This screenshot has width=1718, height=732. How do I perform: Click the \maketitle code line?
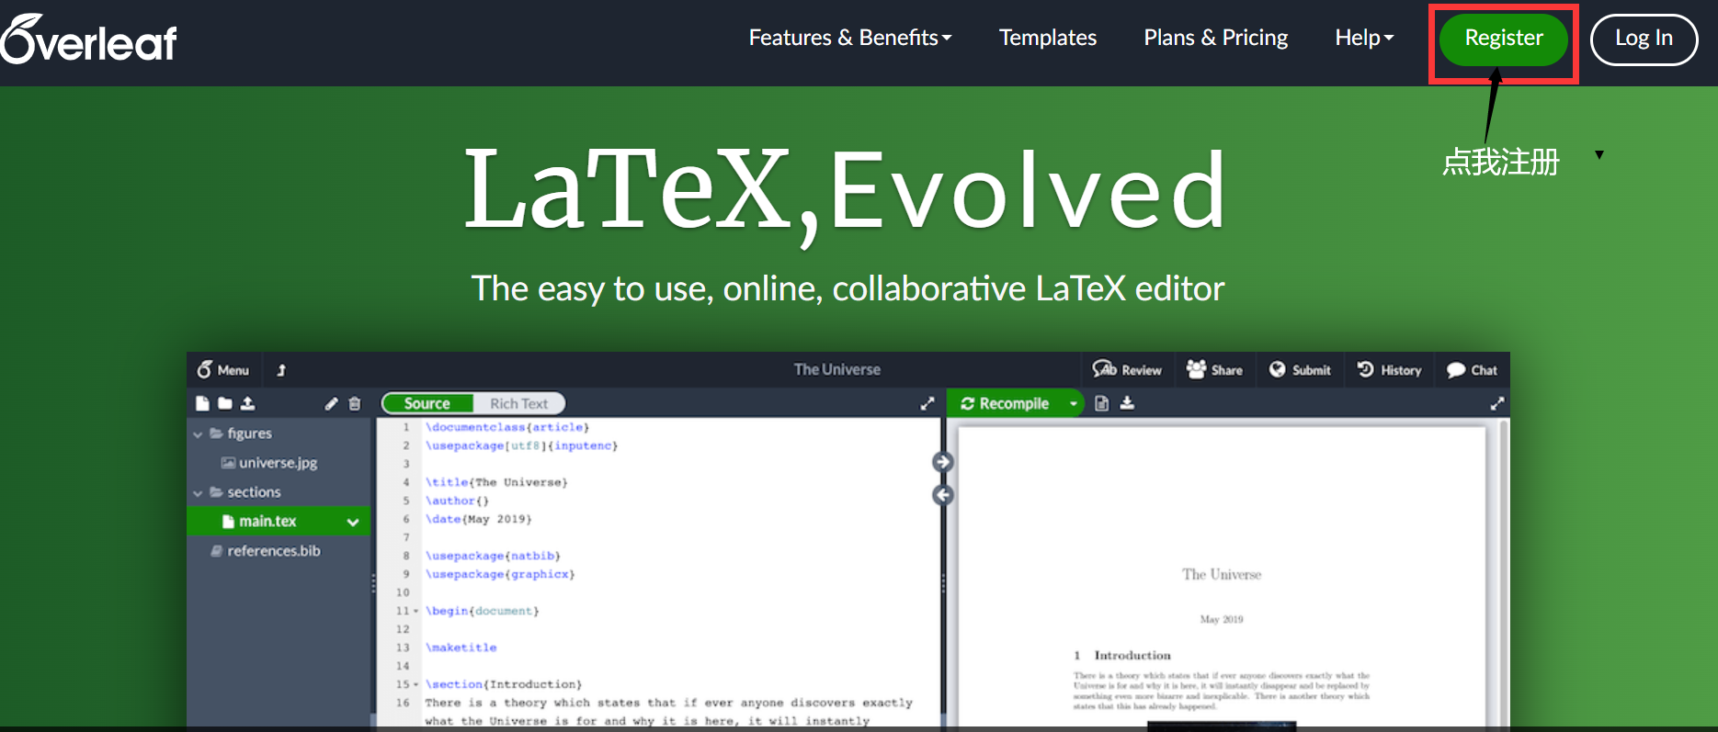(x=461, y=648)
